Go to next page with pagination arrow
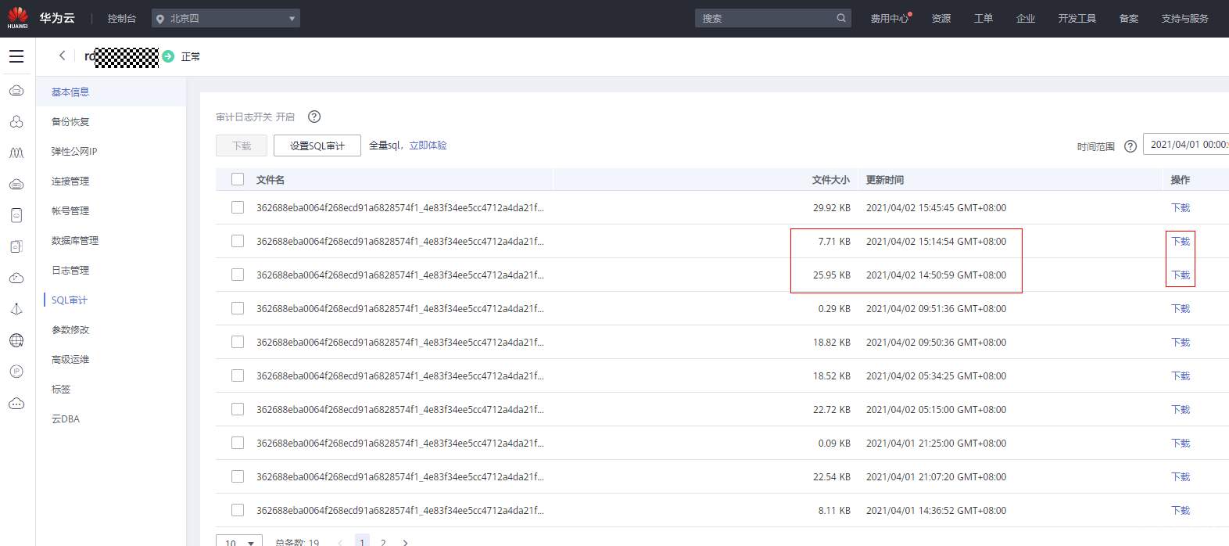The image size is (1229, 546). point(405,542)
